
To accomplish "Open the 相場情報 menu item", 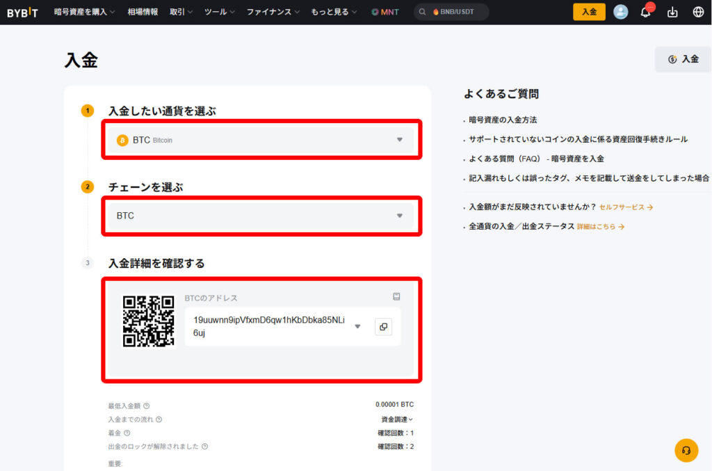I will 143,12.
